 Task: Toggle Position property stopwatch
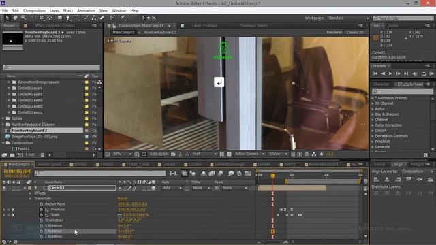(41, 210)
